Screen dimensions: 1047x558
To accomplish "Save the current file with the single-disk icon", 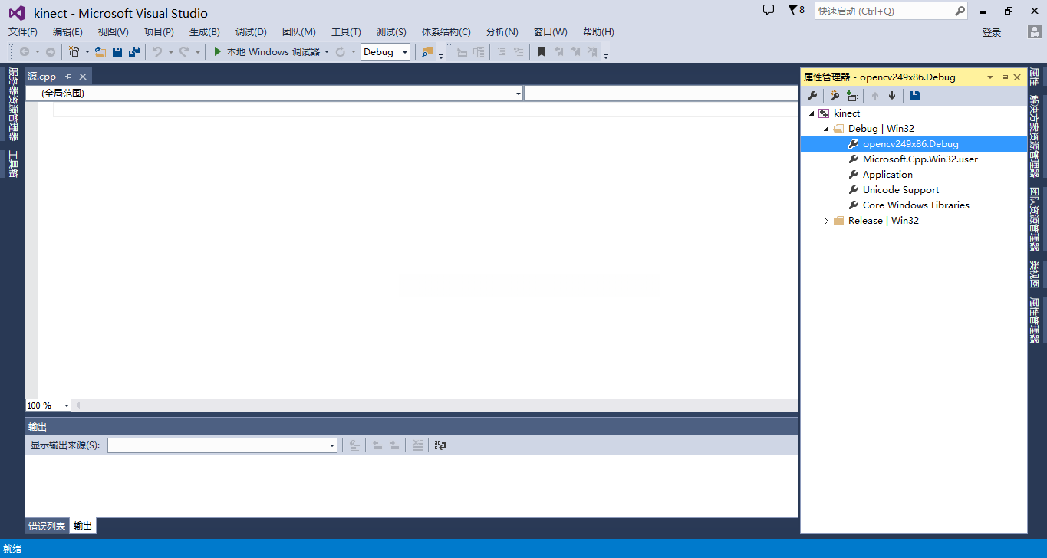I will tap(117, 52).
